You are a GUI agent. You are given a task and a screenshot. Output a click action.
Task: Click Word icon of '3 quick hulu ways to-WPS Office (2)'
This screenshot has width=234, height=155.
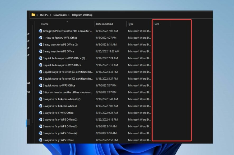pos(40,58)
